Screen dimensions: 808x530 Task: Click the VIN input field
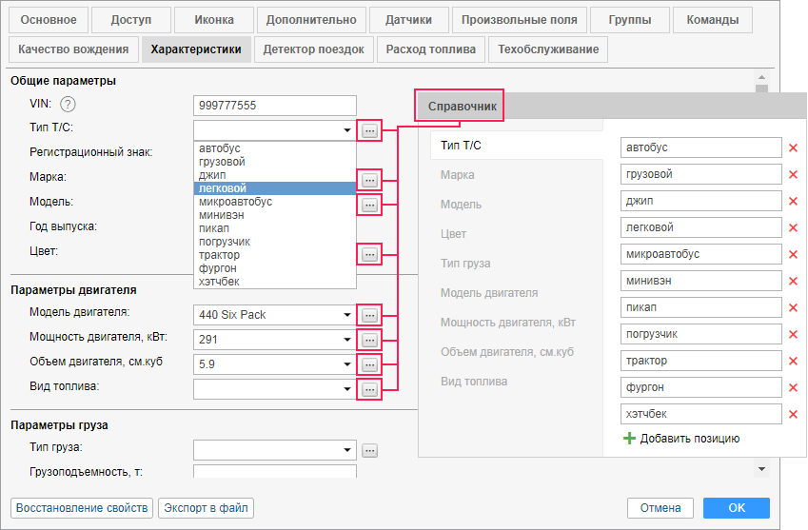click(274, 106)
